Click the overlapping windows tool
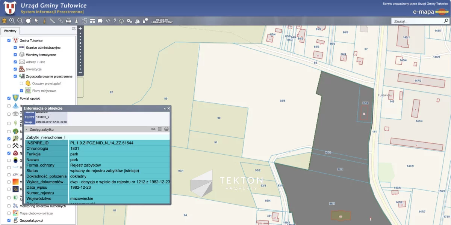451x225 pixels. (85, 21)
